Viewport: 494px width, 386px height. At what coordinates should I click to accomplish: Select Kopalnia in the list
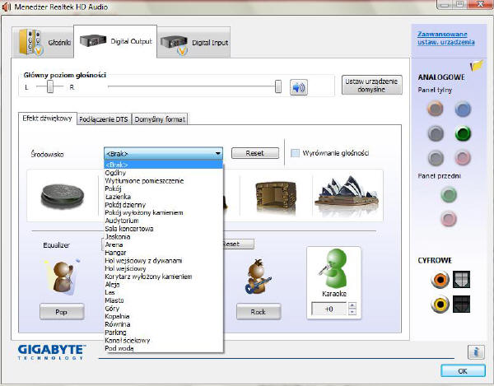pyautogui.click(x=163, y=316)
